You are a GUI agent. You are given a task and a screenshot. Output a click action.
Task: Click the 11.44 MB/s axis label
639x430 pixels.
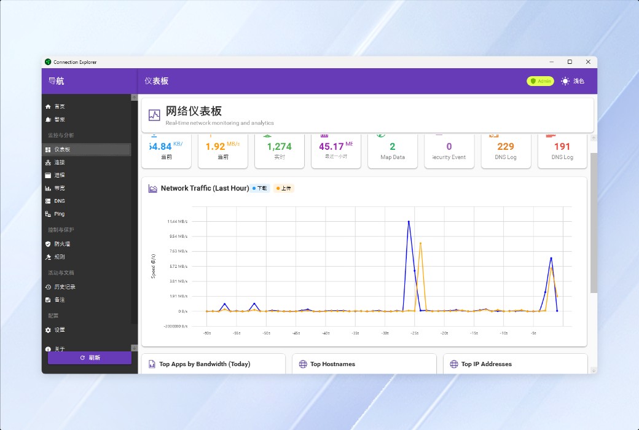pos(178,221)
